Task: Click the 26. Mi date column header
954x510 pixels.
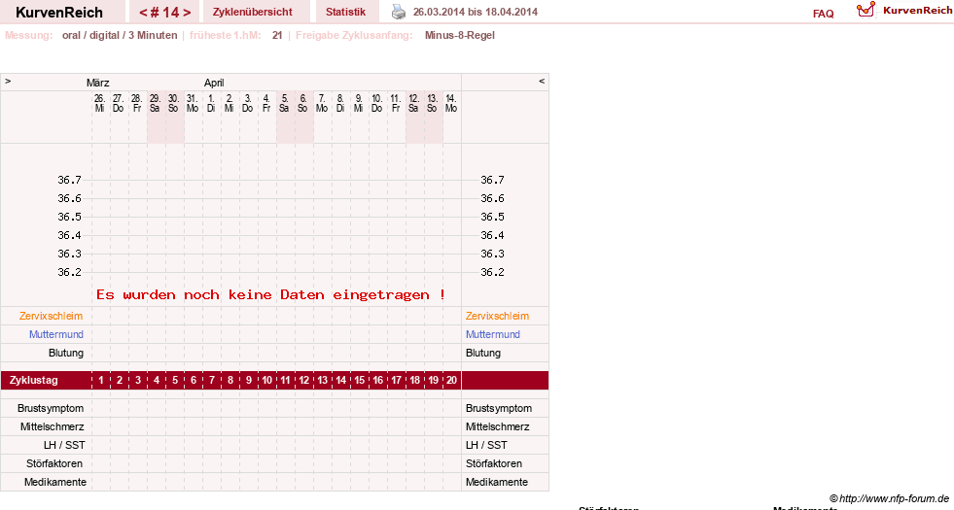Action: 100,103
